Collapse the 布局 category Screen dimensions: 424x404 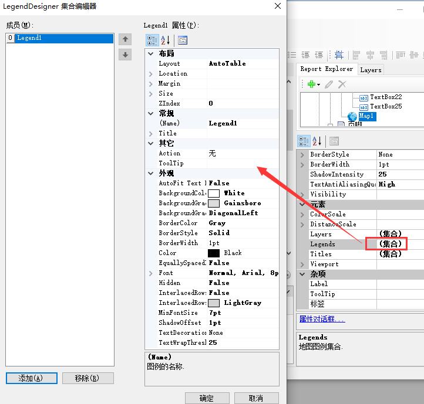pos(150,54)
